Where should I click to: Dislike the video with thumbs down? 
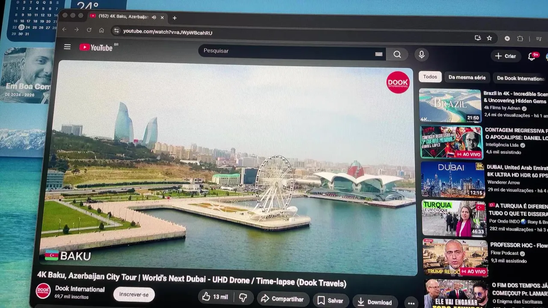(243, 297)
